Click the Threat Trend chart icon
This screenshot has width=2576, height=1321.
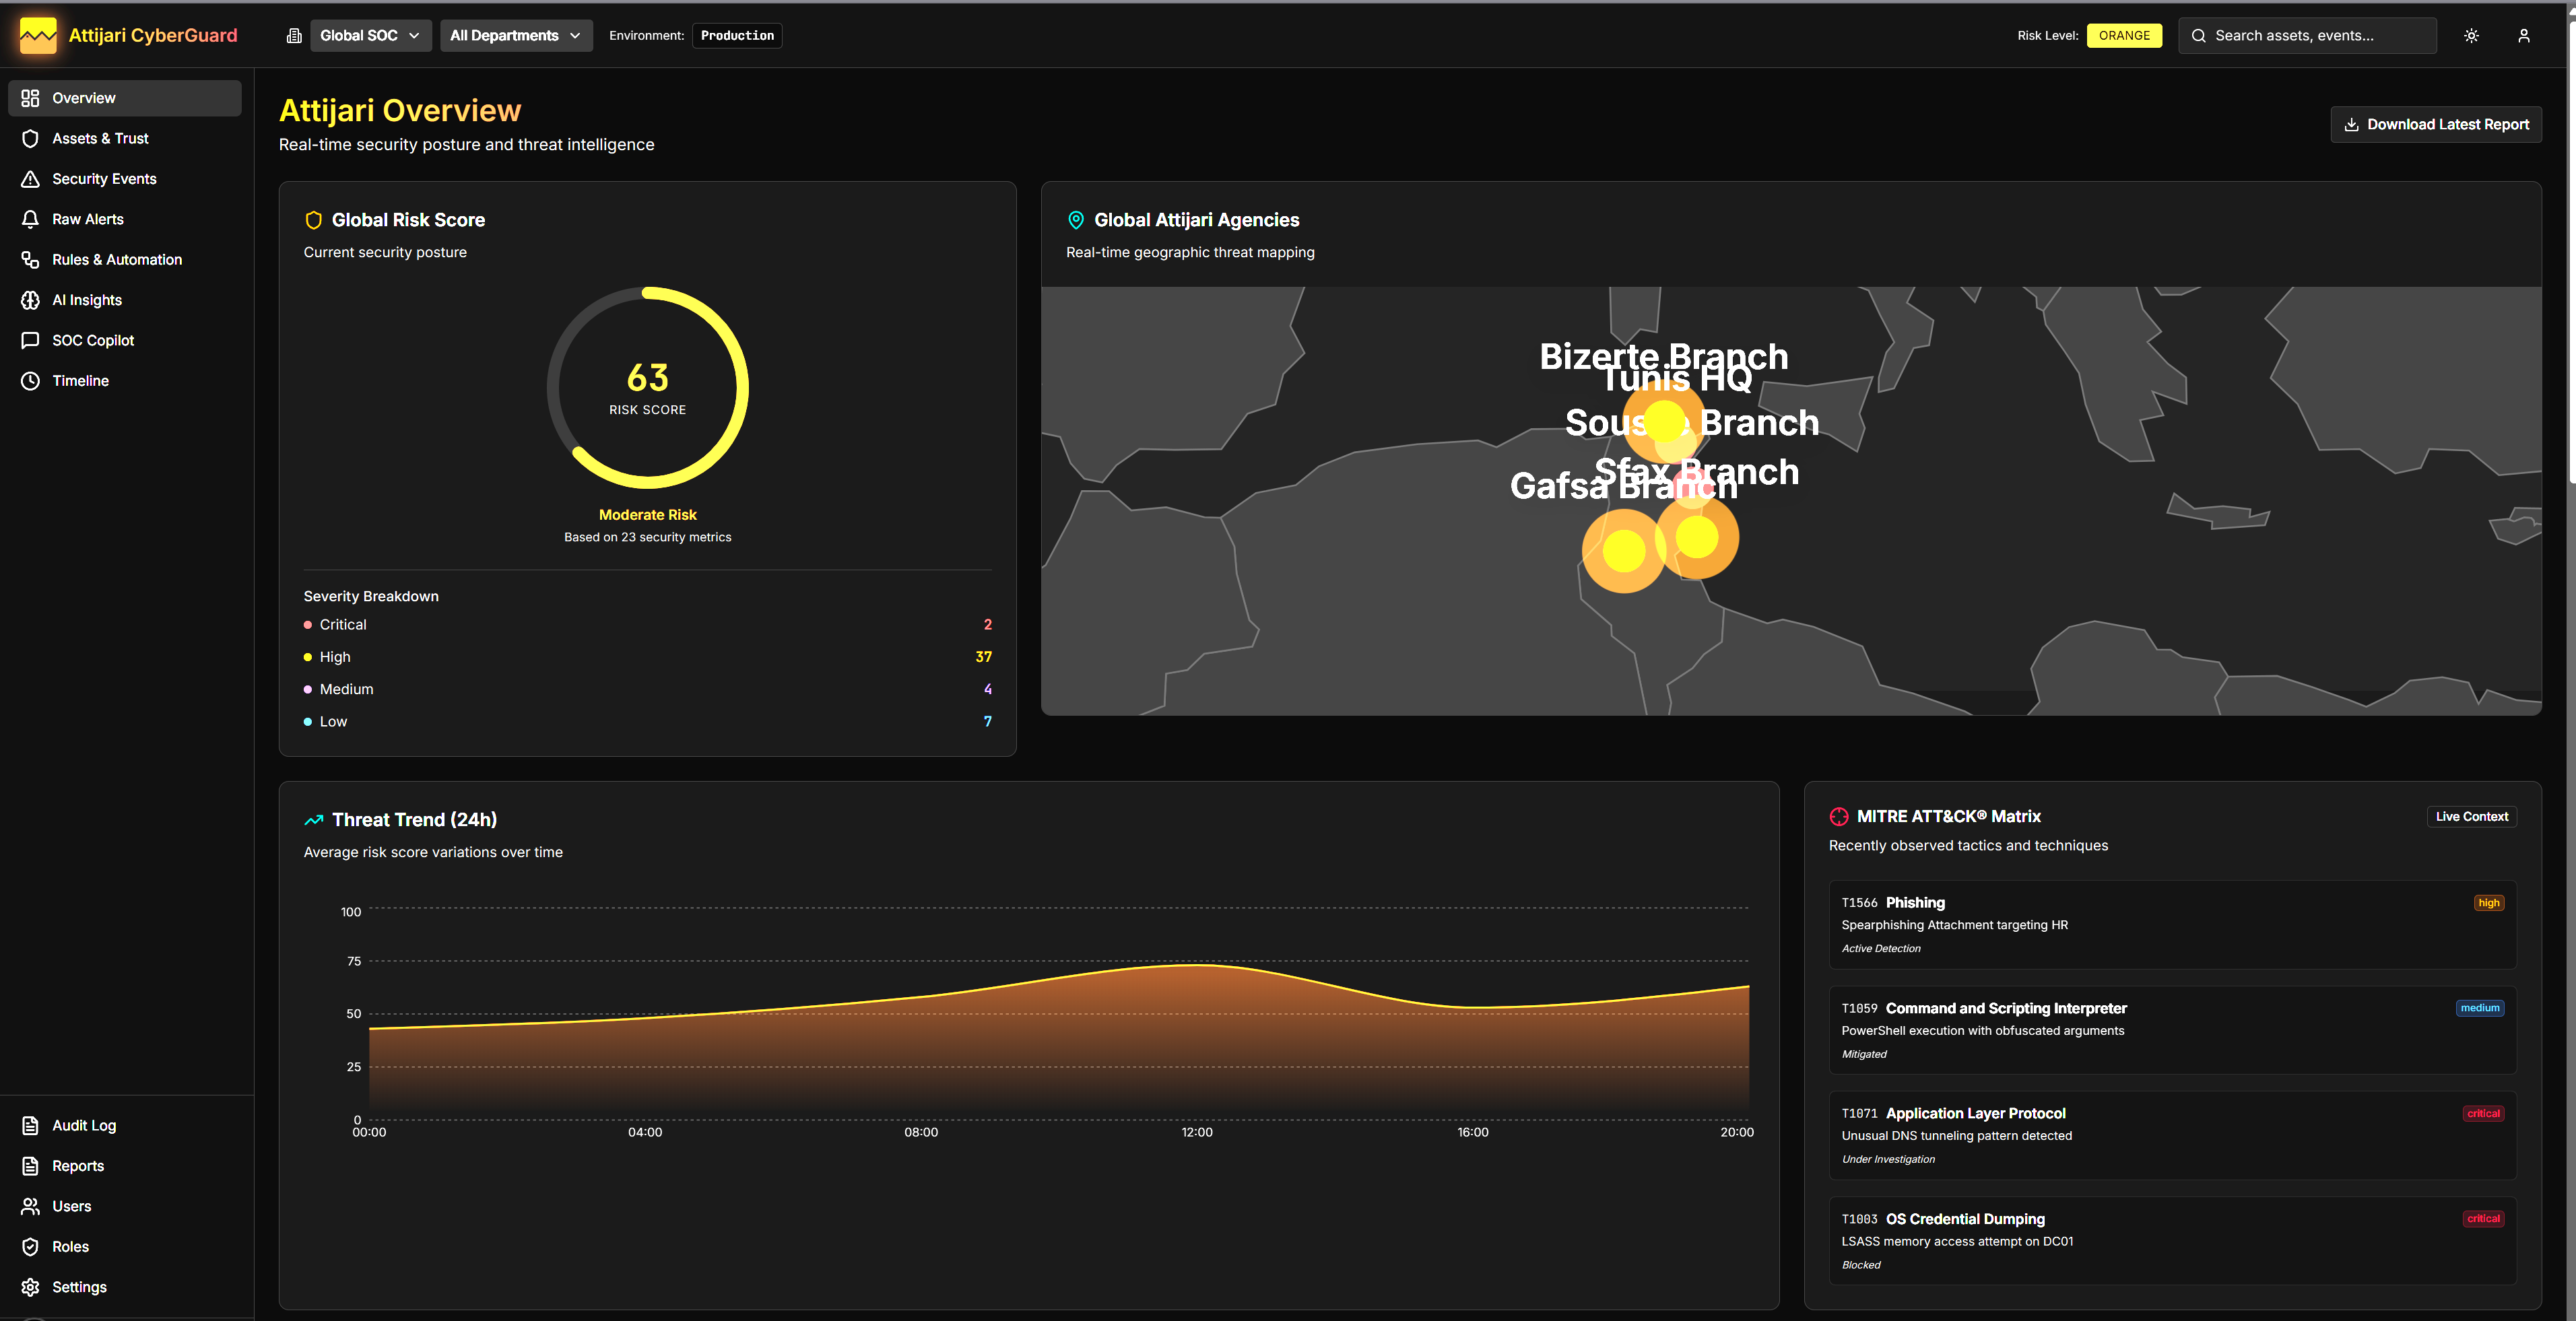tap(313, 820)
